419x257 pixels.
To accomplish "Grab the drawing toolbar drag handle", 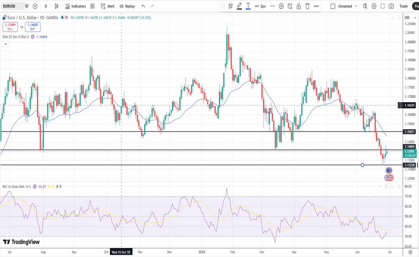I will tap(223, 6).
